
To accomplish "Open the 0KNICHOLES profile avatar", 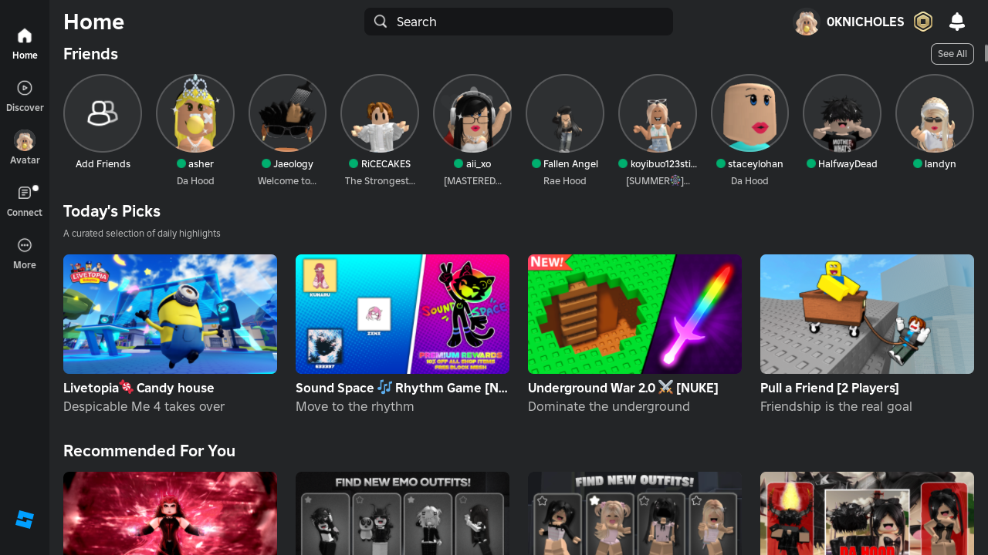I will tap(806, 22).
